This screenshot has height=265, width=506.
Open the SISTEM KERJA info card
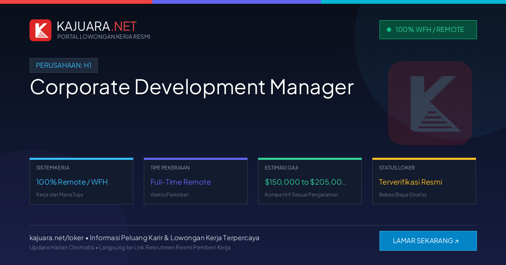(81, 181)
